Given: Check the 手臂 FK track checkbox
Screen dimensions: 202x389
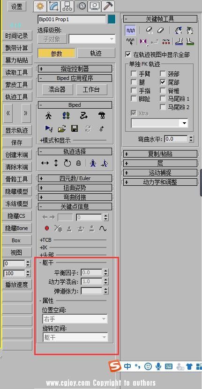Looking at the screenshot, I should (134, 74).
